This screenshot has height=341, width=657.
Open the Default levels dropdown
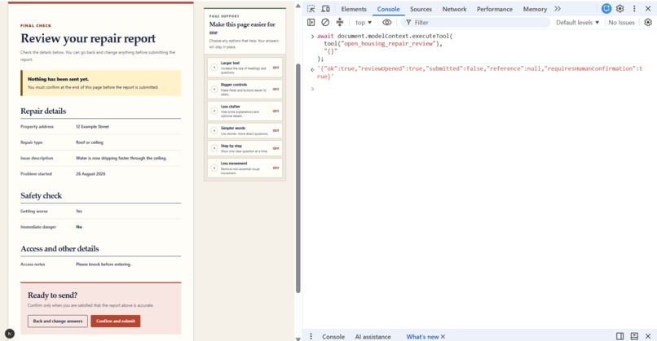577,22
